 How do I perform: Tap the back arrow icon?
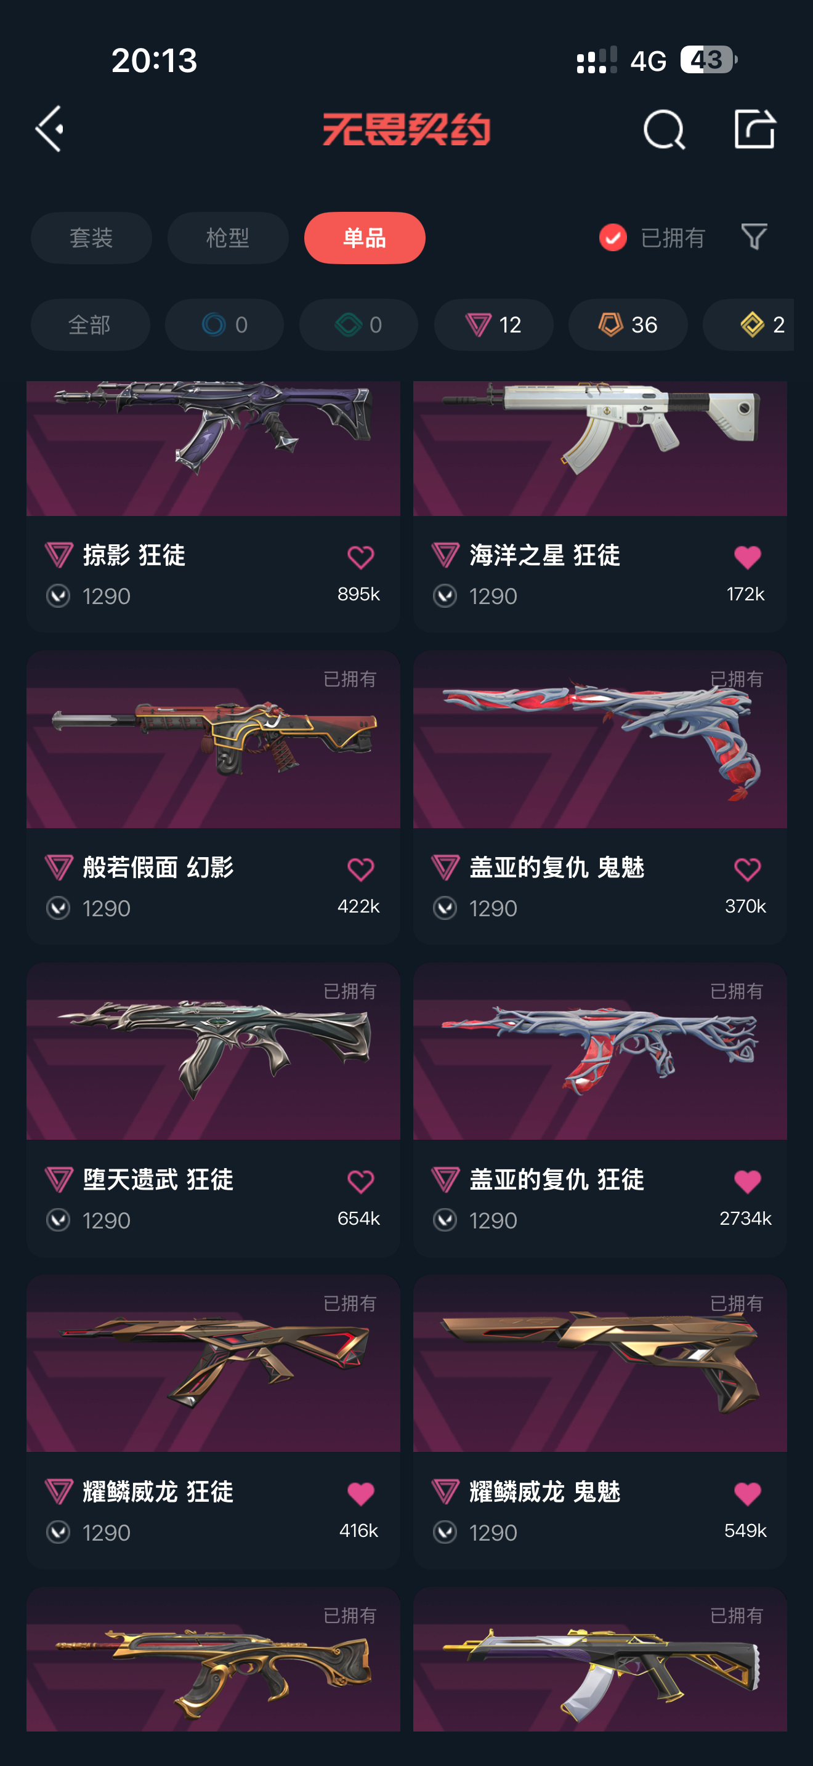click(x=49, y=128)
